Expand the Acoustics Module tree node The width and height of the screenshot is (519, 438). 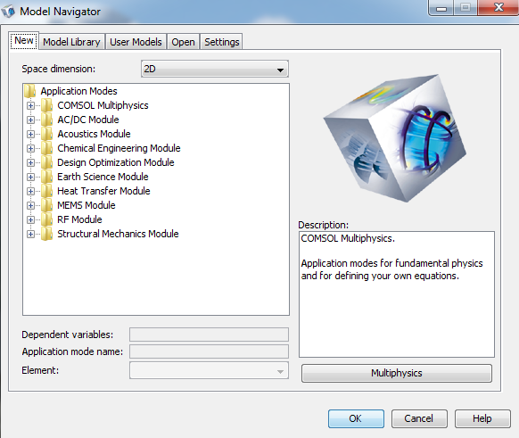tap(30, 134)
